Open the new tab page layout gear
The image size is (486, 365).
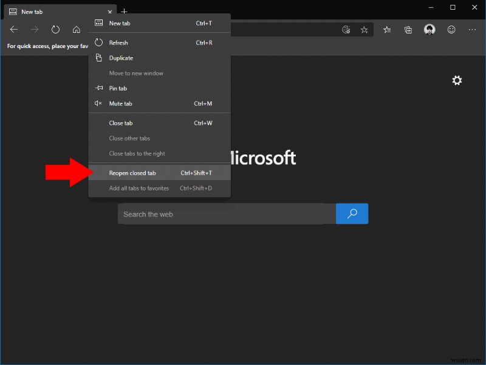[x=457, y=80]
